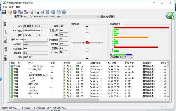Click the lock icon in the Barbie- row
Viewport: 176px width, 111px height.
pyautogui.click(x=64, y=87)
